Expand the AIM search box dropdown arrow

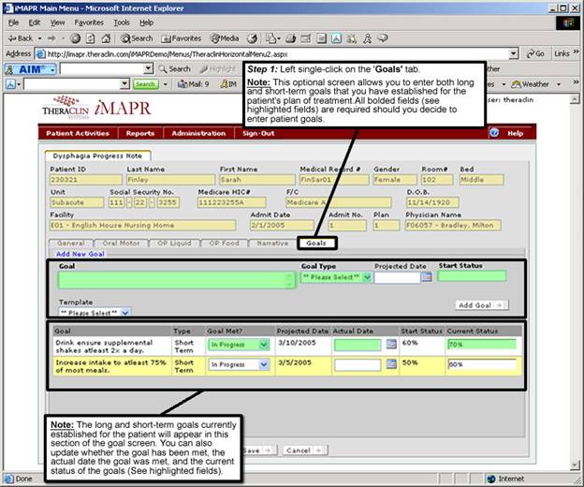click(x=148, y=69)
